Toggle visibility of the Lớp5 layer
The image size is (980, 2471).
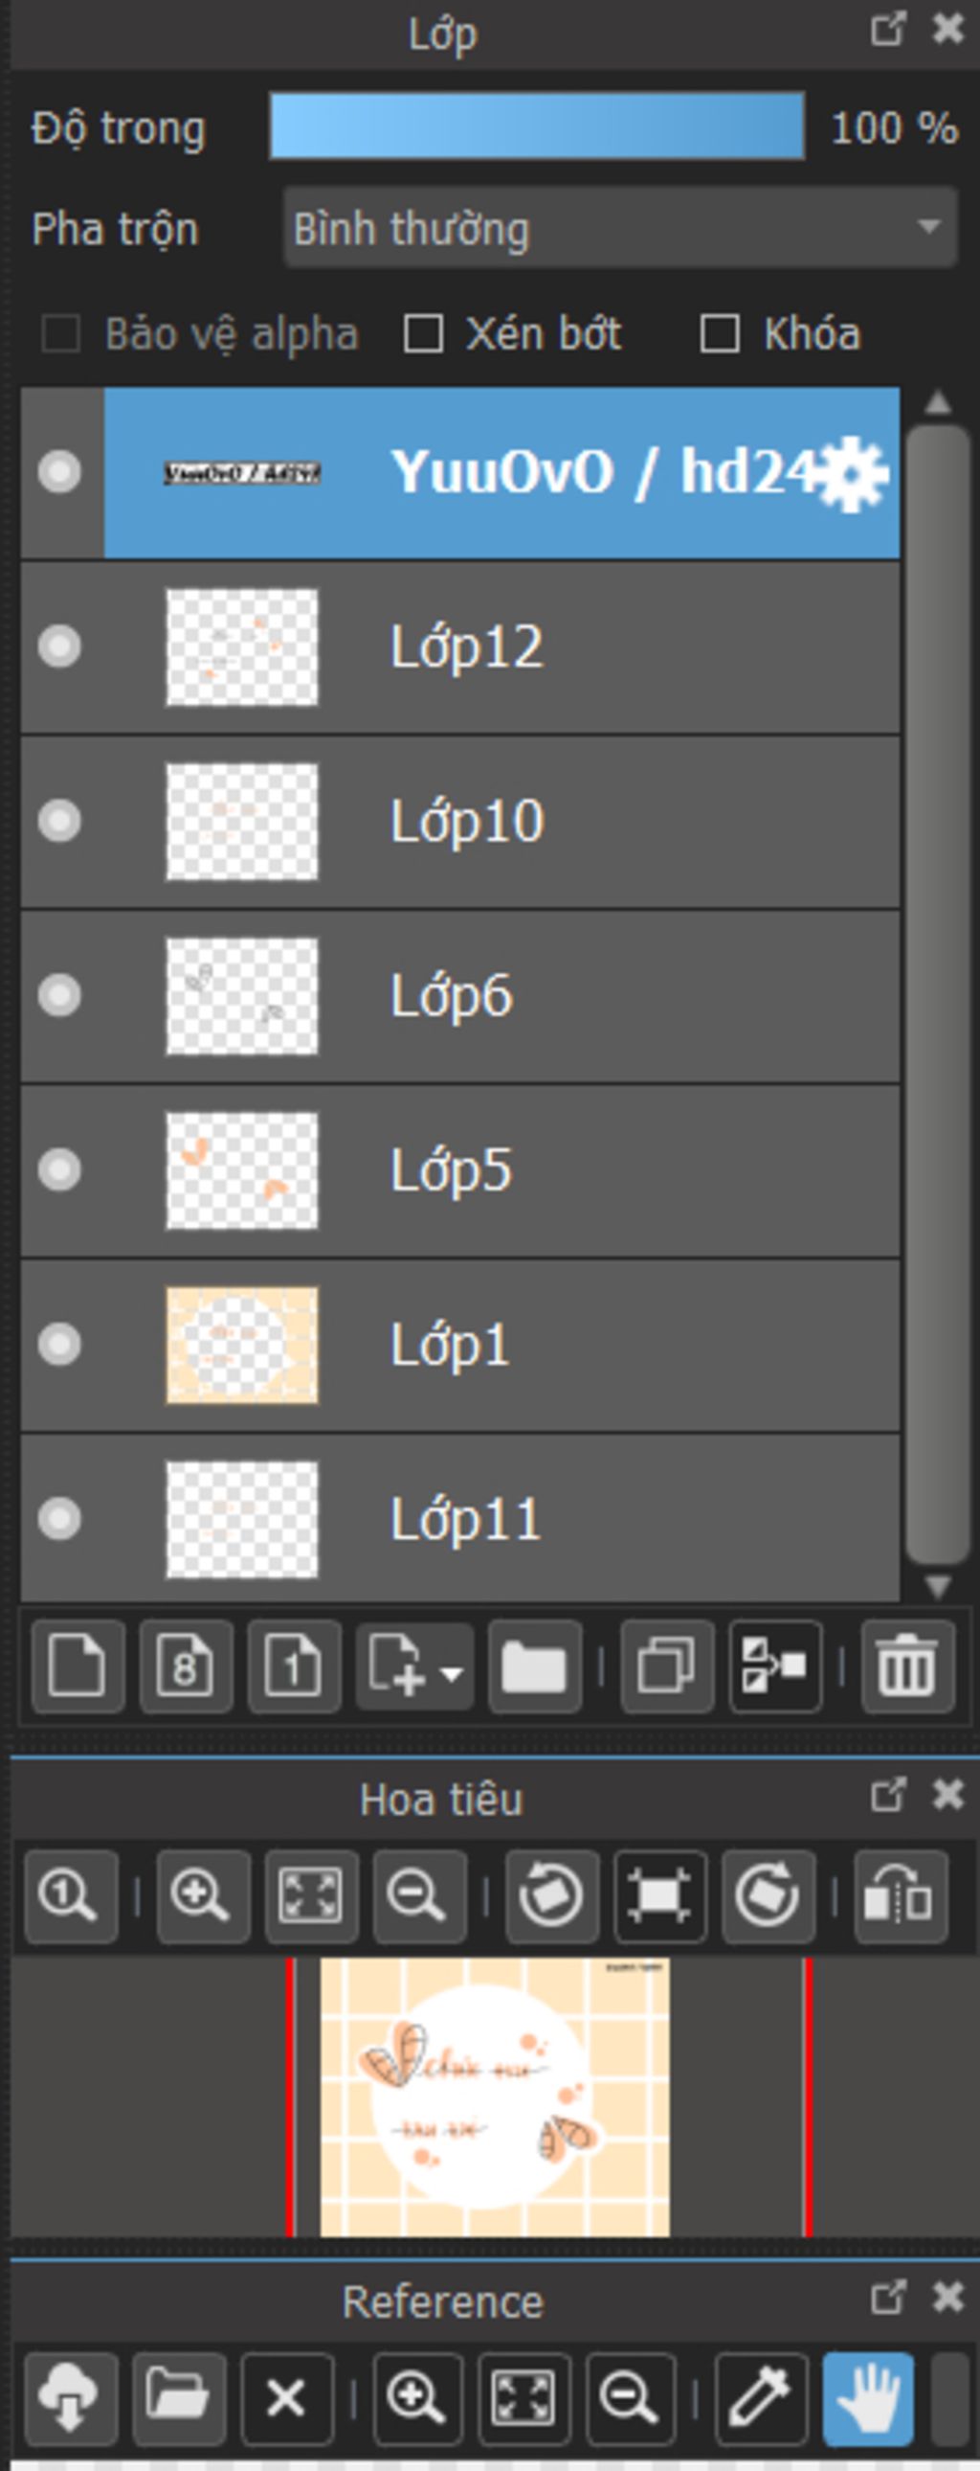point(59,1170)
